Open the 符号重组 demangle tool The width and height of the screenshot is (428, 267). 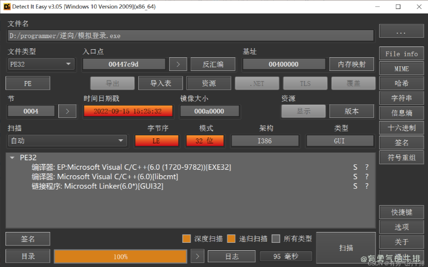[402, 158]
